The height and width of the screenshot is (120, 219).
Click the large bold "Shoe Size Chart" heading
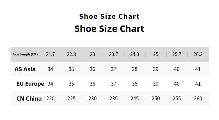point(109,29)
